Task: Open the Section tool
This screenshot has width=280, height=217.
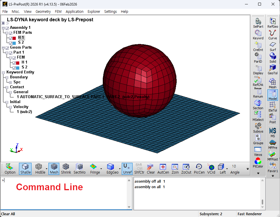Action: (x=258, y=105)
